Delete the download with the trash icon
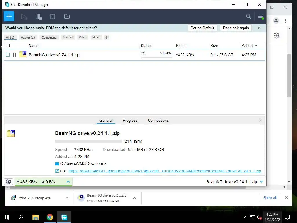Image resolution: width=297 pixels, height=223 pixels. pos(52,16)
